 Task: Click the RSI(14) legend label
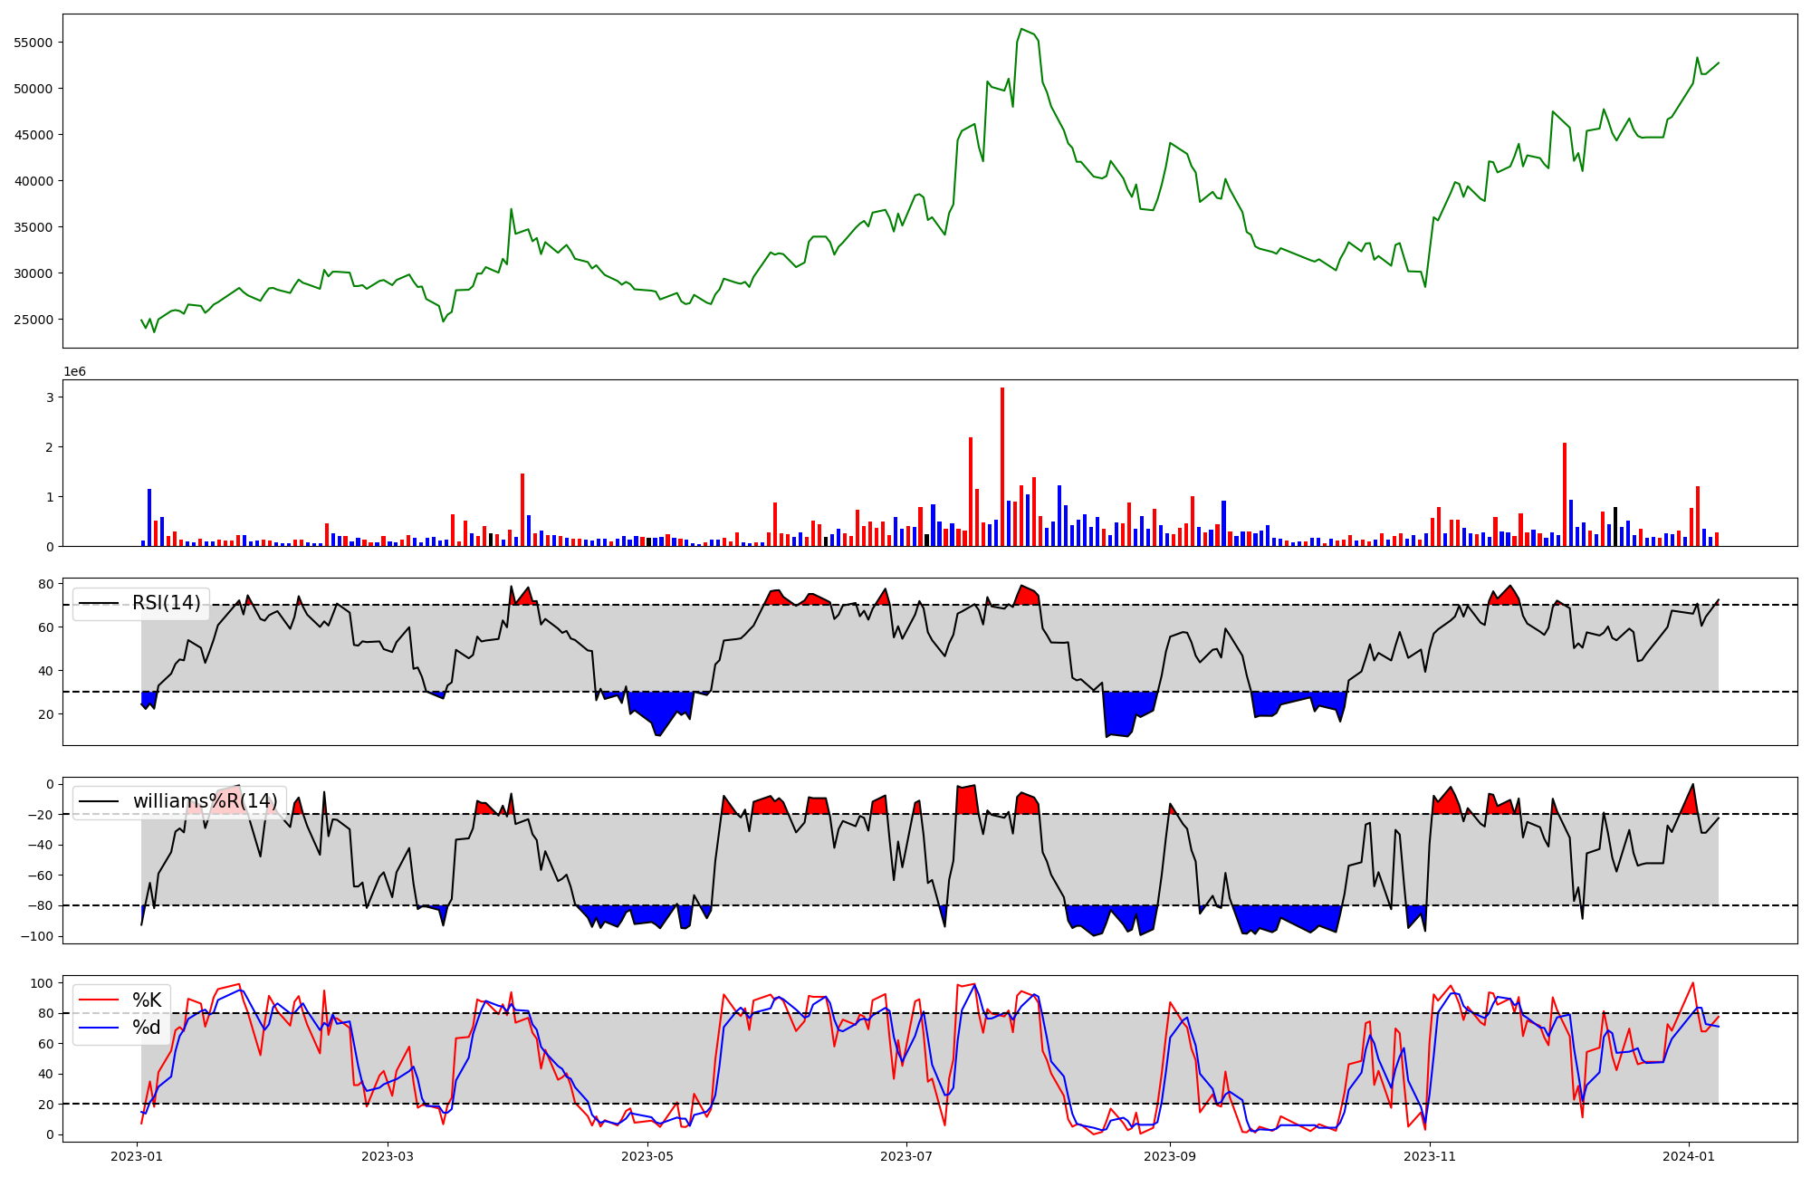coord(167,603)
